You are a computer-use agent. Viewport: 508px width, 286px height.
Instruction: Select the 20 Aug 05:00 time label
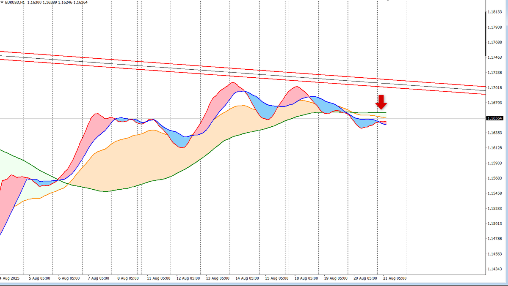tap(365, 278)
